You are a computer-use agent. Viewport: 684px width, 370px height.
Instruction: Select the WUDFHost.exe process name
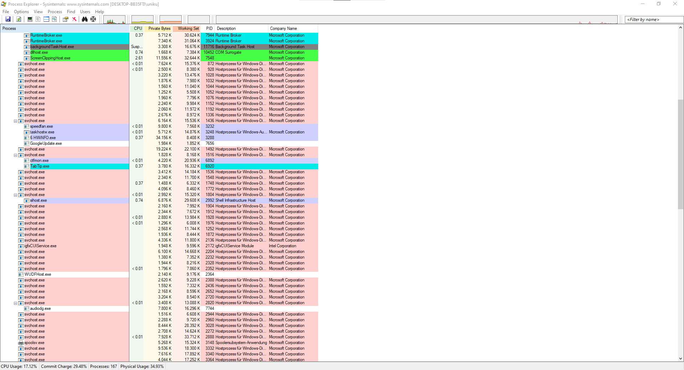tap(38, 275)
